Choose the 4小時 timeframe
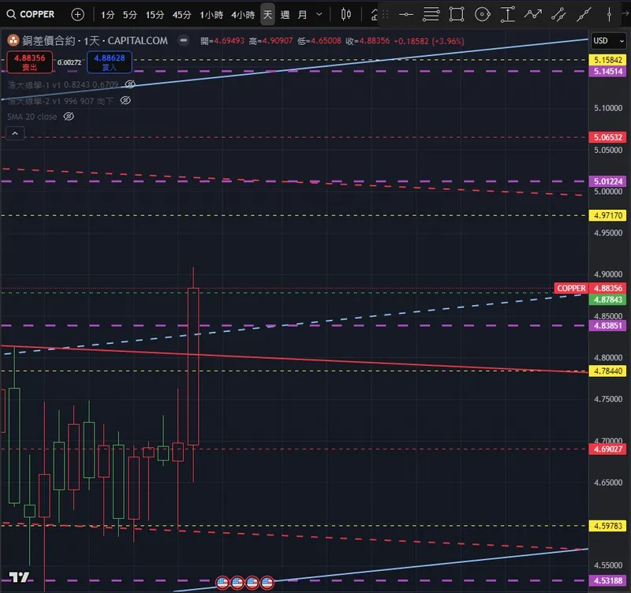The image size is (631, 593). coord(243,15)
